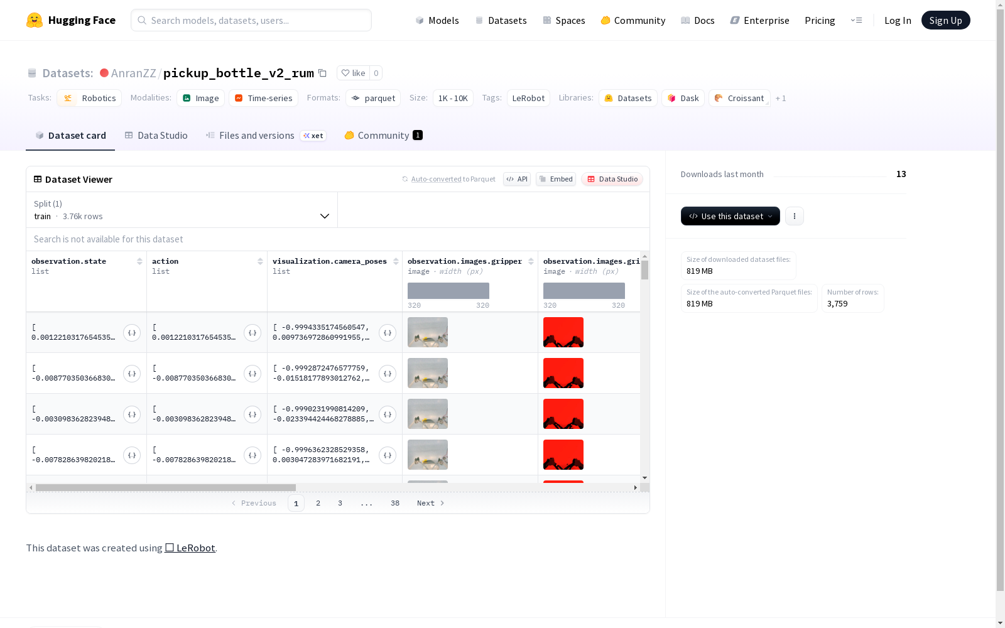
Task: Expand JSON in fourth row observation.state cell
Action: pyautogui.click(x=132, y=455)
